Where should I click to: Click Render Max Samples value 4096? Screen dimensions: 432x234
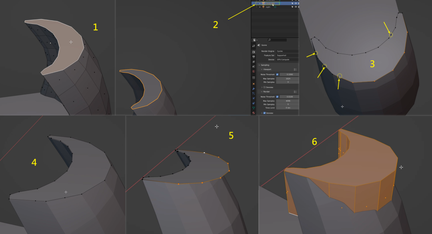(288, 101)
